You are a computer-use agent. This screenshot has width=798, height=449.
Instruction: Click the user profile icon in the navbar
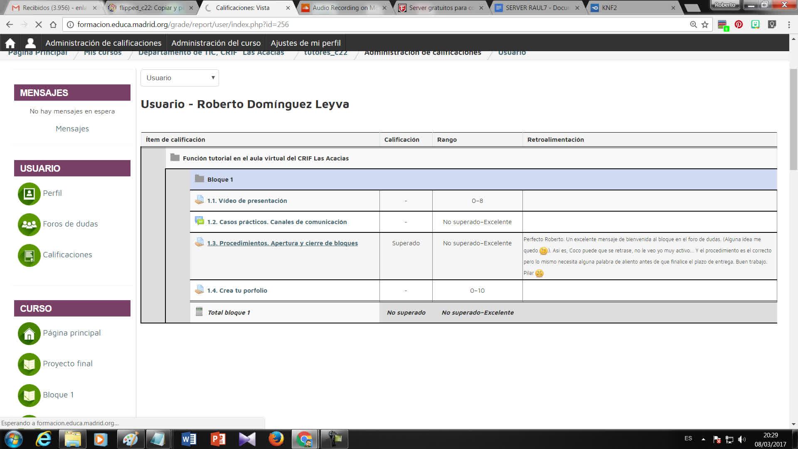30,43
